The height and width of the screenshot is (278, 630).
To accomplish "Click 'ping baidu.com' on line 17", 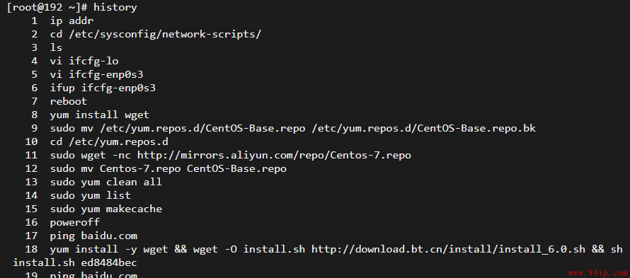I will [x=93, y=236].
